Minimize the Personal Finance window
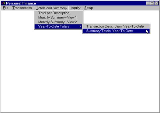The width and height of the screenshot is (160, 113). (148, 3)
